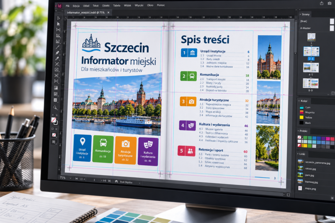Collapse the Kolor panel
This screenshot has width=335, height=223.
(x=299, y=101)
